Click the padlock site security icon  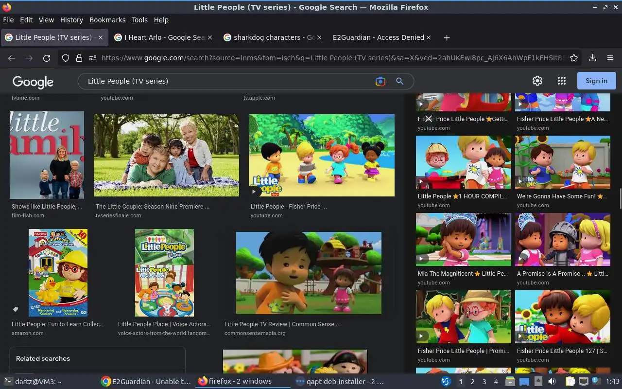(79, 58)
